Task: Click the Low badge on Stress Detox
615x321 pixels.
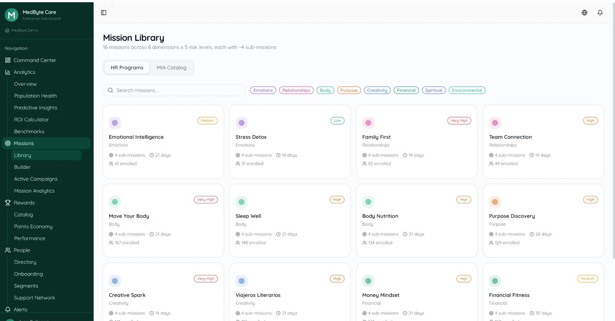Action: tap(338, 121)
